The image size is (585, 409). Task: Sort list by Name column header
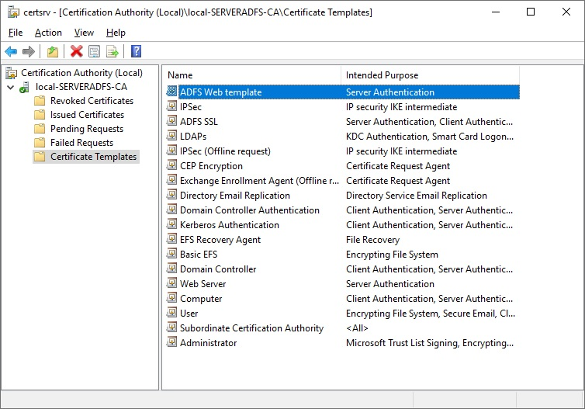(251, 75)
